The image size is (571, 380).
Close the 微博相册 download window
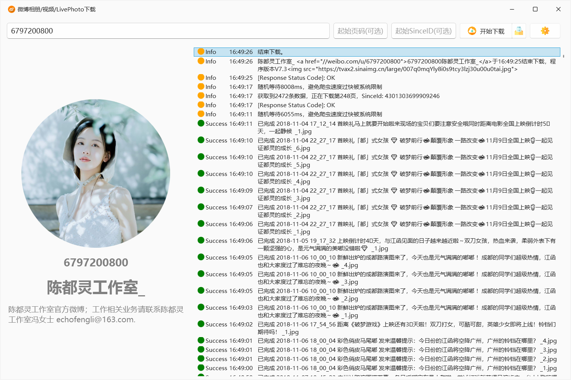point(558,9)
